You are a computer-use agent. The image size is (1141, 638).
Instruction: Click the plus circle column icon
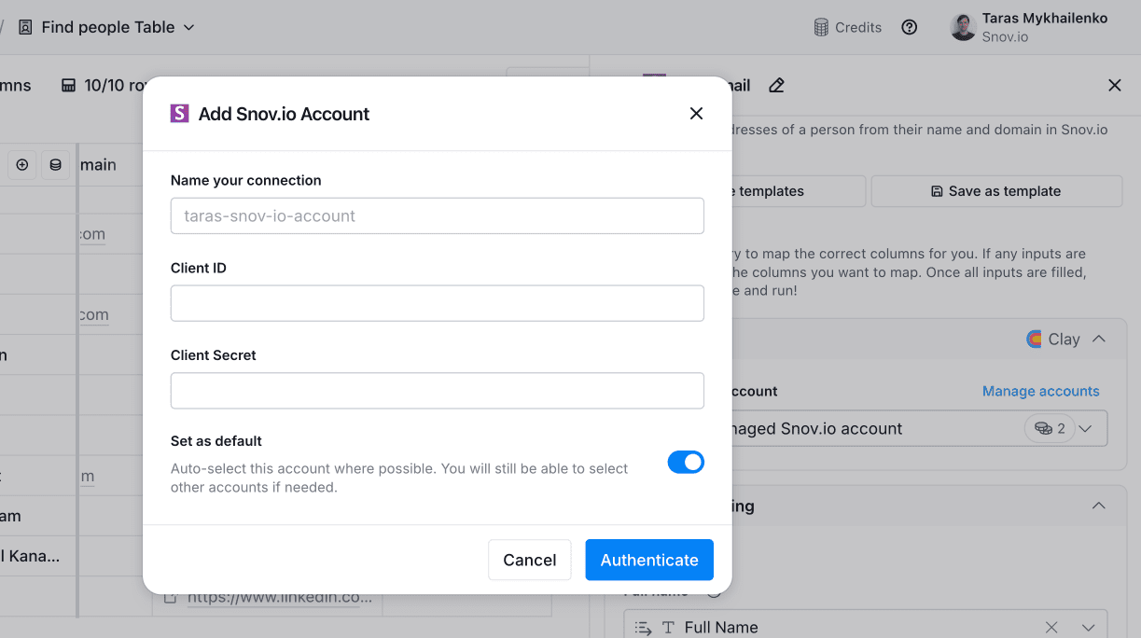click(22, 165)
